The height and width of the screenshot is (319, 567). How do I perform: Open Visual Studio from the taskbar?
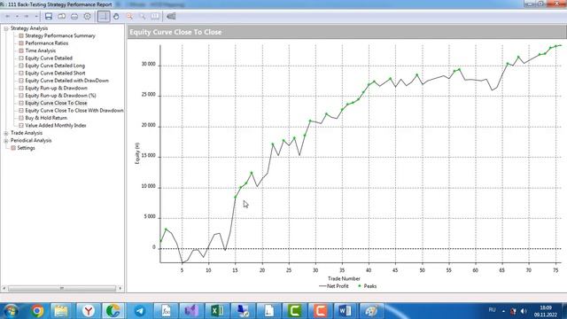point(191,311)
